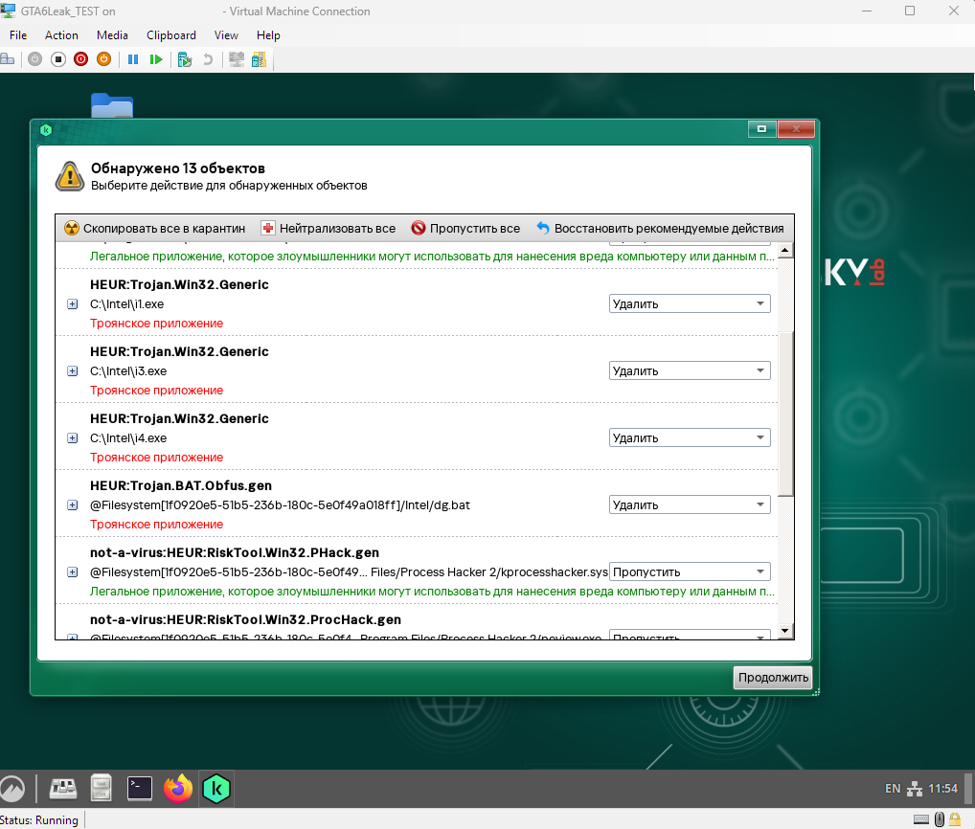Pause the virtual machine
975x829 pixels.
133,59
